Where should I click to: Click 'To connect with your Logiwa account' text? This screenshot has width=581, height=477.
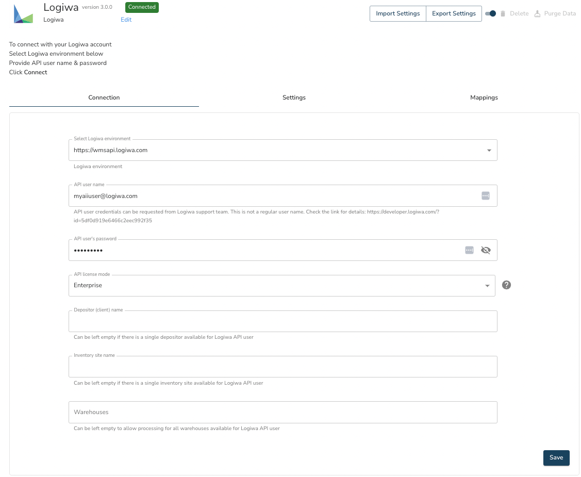[x=60, y=44]
